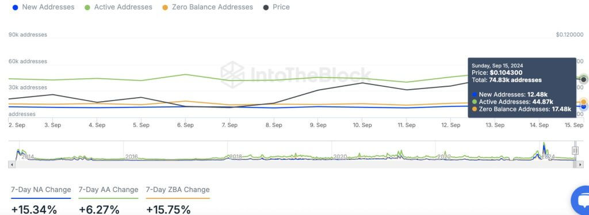Click the navigator left scroll arrow
The image size is (589, 215).
point(12,164)
